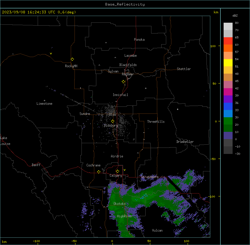The image size is (250, 245).
Task: Click the RedDeer city label
Action: click(x=128, y=74)
